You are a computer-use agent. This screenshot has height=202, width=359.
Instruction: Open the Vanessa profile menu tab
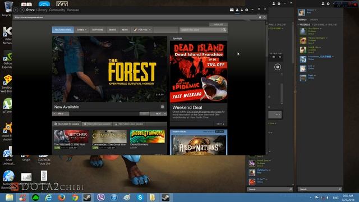pyautogui.click(x=73, y=10)
